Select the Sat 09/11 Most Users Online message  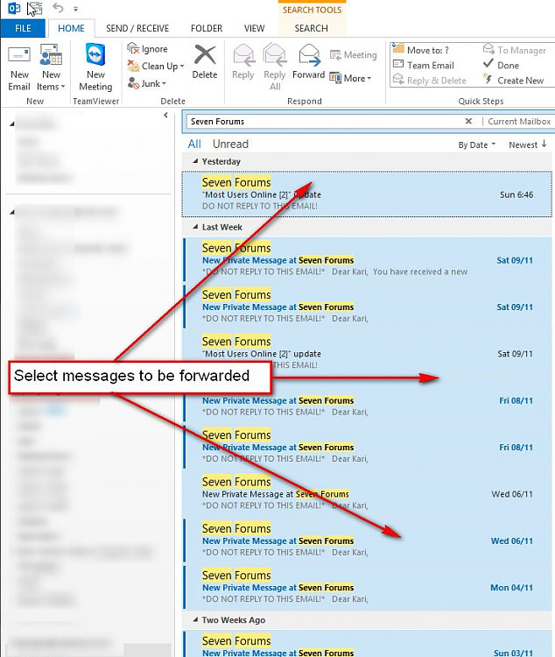tap(368, 353)
